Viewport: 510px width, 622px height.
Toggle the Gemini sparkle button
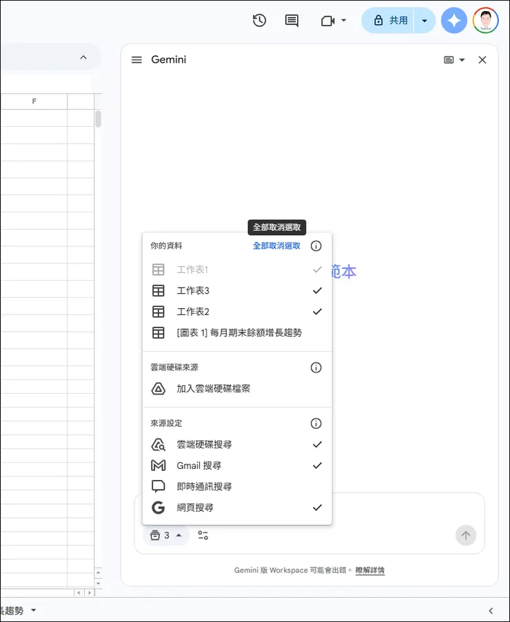[x=453, y=20]
